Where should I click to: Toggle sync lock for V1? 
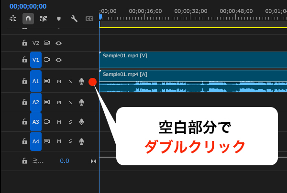[47, 60]
